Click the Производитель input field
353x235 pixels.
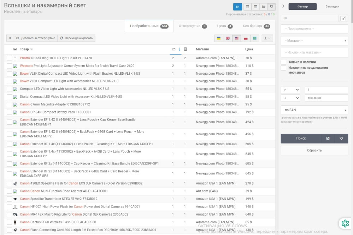pyautogui.click(x=314, y=29)
